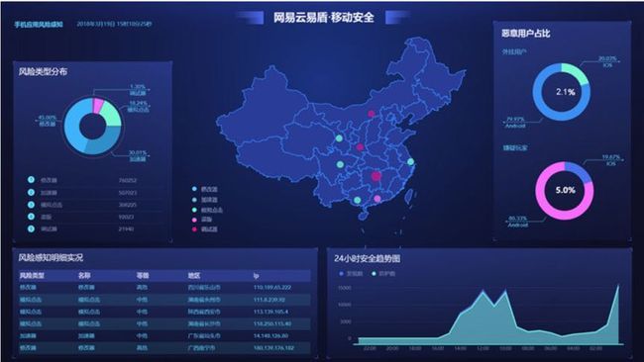This screenshot has width=644, height=362.
Task: Click the 风险类型分布 panel heading
Action: point(43,72)
